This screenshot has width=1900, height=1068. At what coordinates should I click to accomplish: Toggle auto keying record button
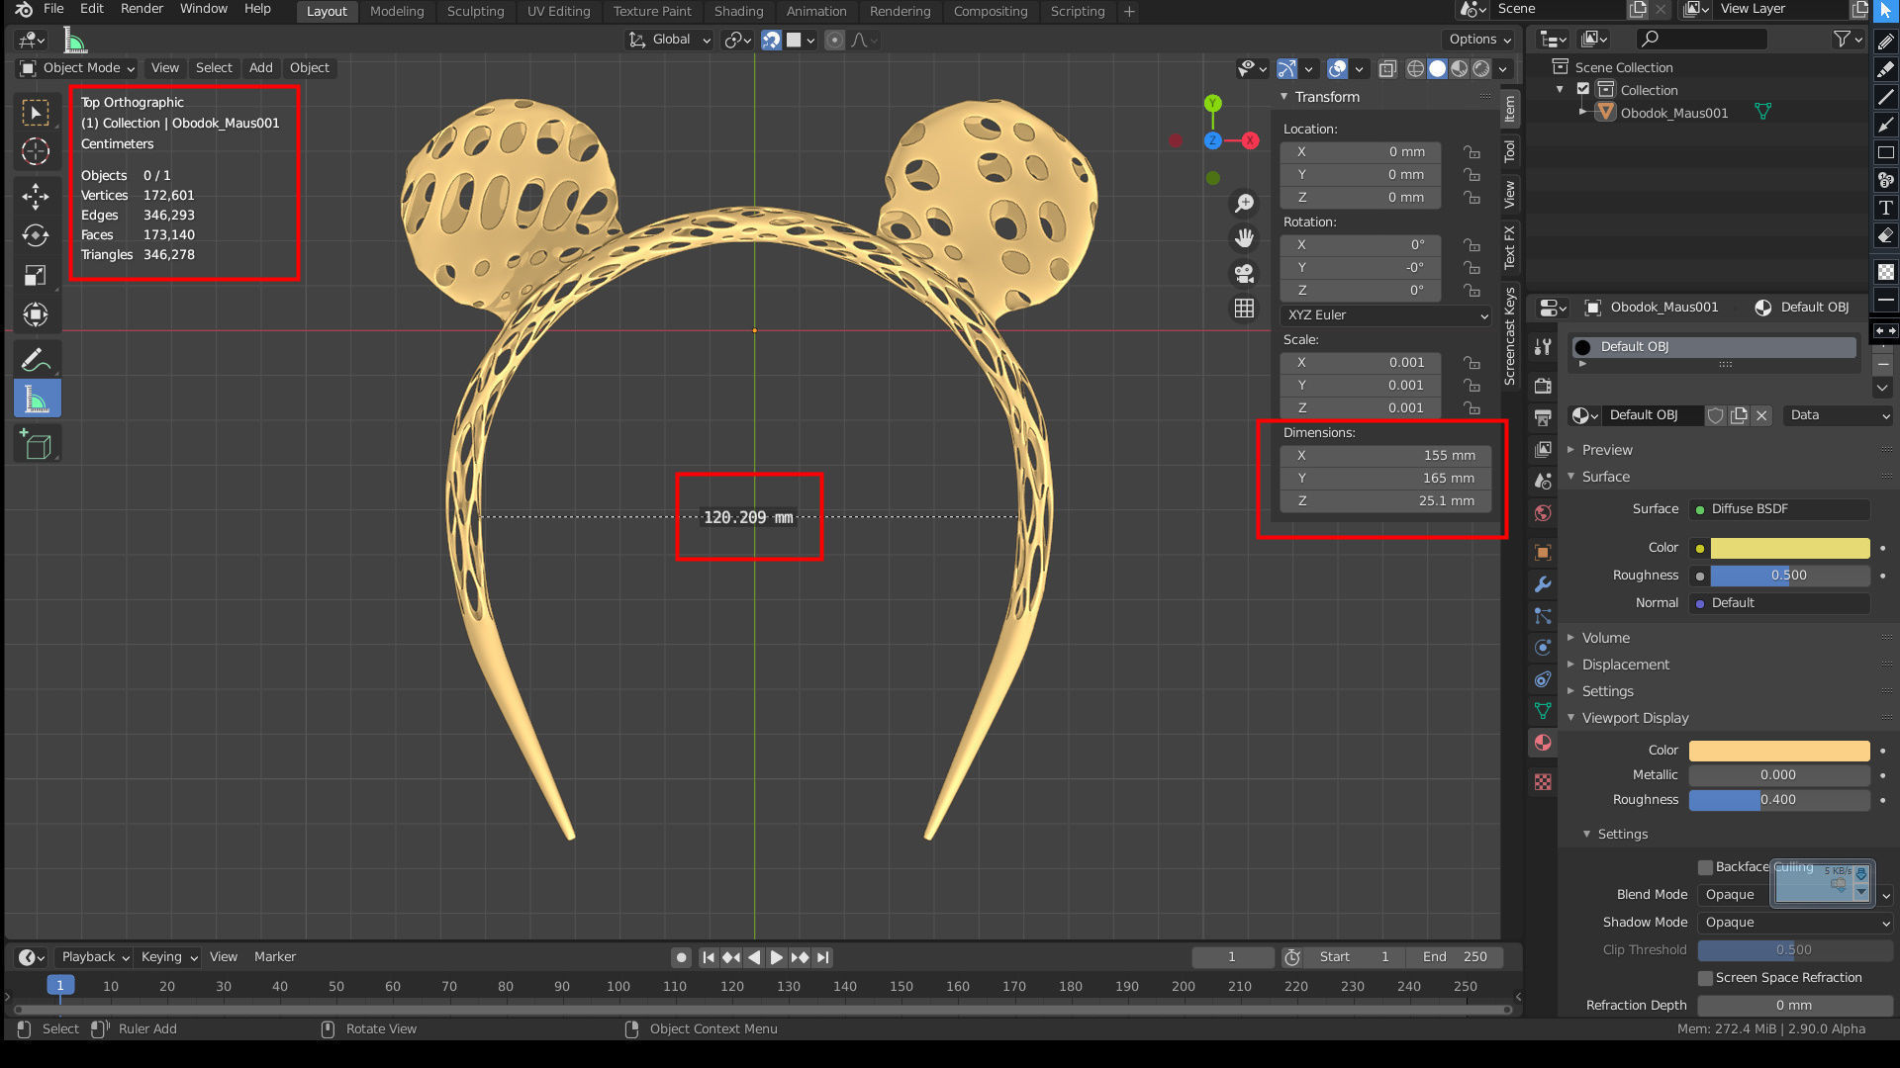681,957
